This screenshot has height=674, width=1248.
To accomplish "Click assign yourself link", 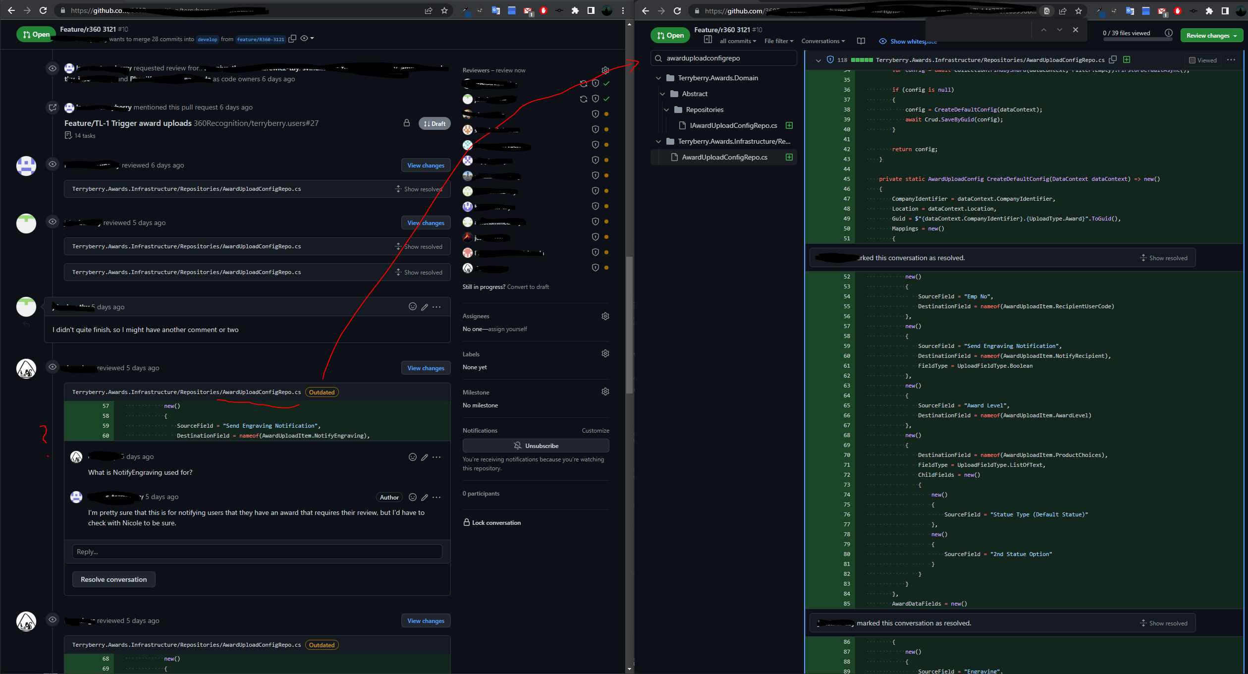I will [x=507, y=329].
